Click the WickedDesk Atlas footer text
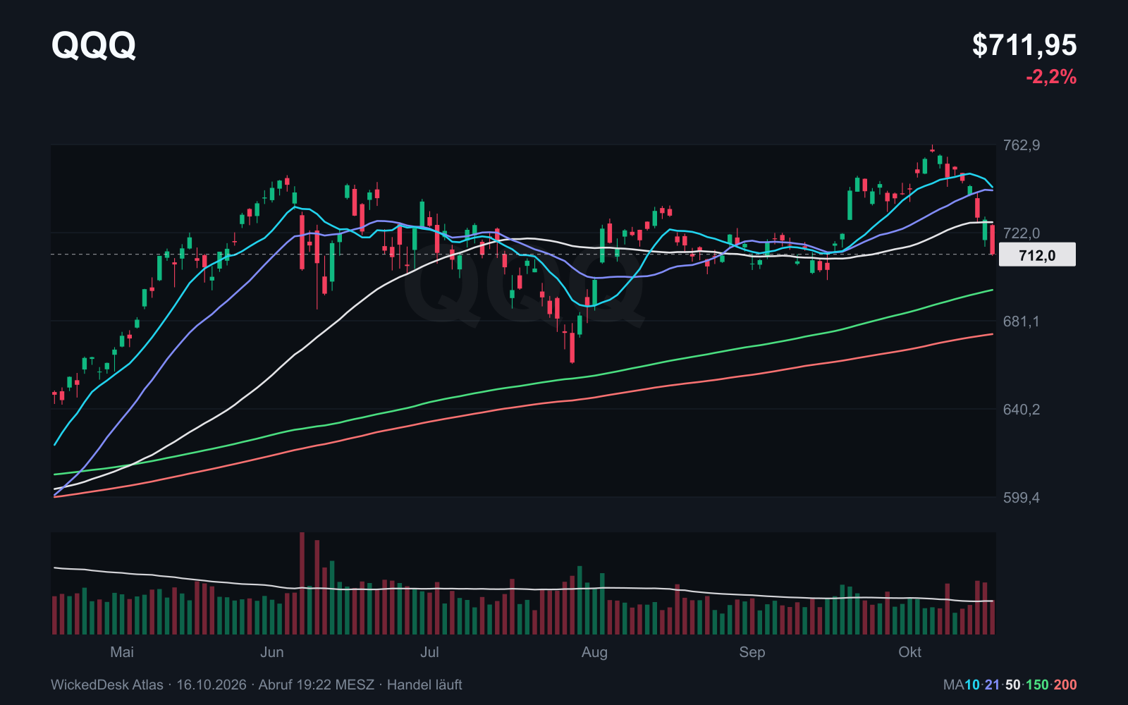The width and height of the screenshot is (1128, 705). [x=107, y=685]
